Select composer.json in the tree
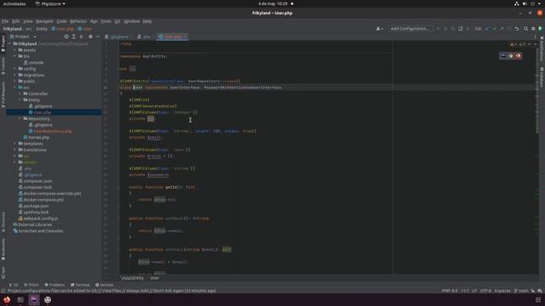Viewport: 545px width, 306px height. pos(35,181)
